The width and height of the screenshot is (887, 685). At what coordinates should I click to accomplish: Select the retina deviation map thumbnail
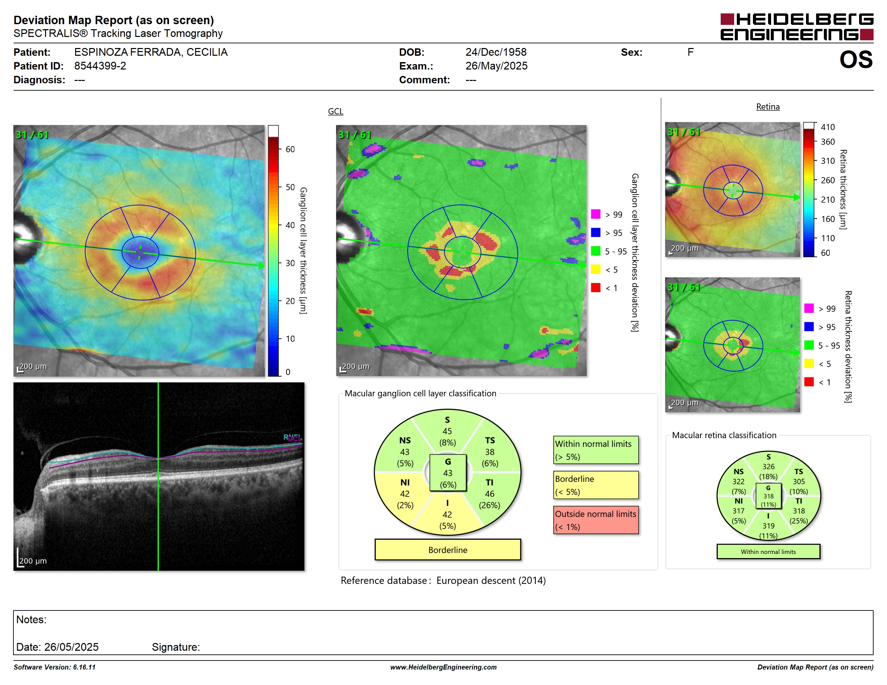(732, 345)
